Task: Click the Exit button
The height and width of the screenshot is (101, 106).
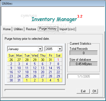Action: point(83,91)
